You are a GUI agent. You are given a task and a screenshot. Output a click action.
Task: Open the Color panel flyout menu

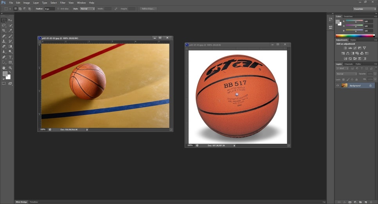click(375, 16)
